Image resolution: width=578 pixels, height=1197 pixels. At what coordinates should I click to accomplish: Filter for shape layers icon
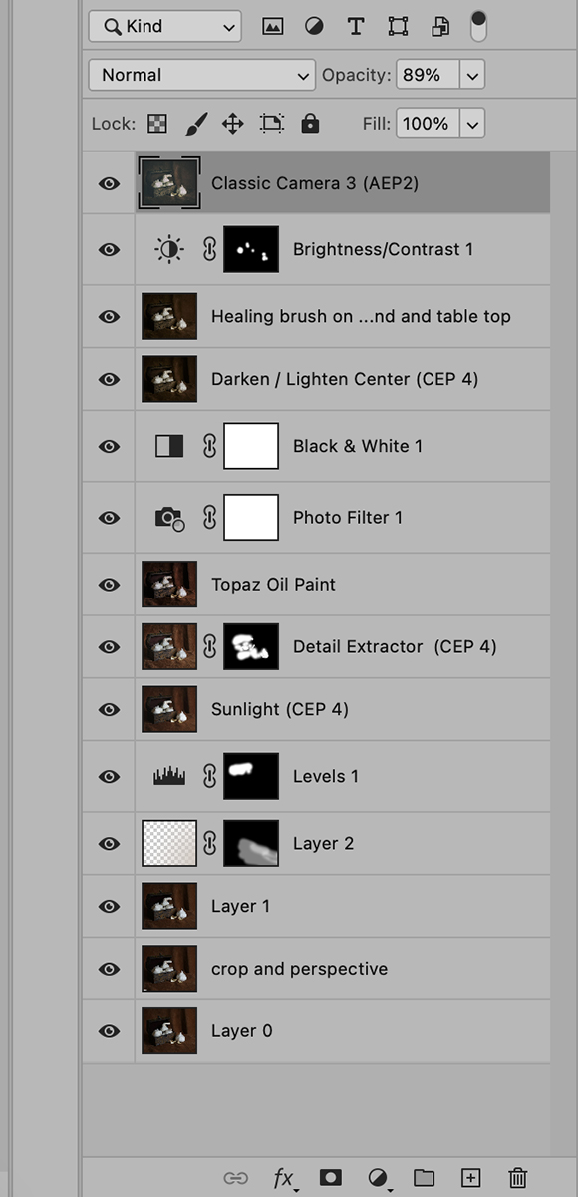pos(398,27)
